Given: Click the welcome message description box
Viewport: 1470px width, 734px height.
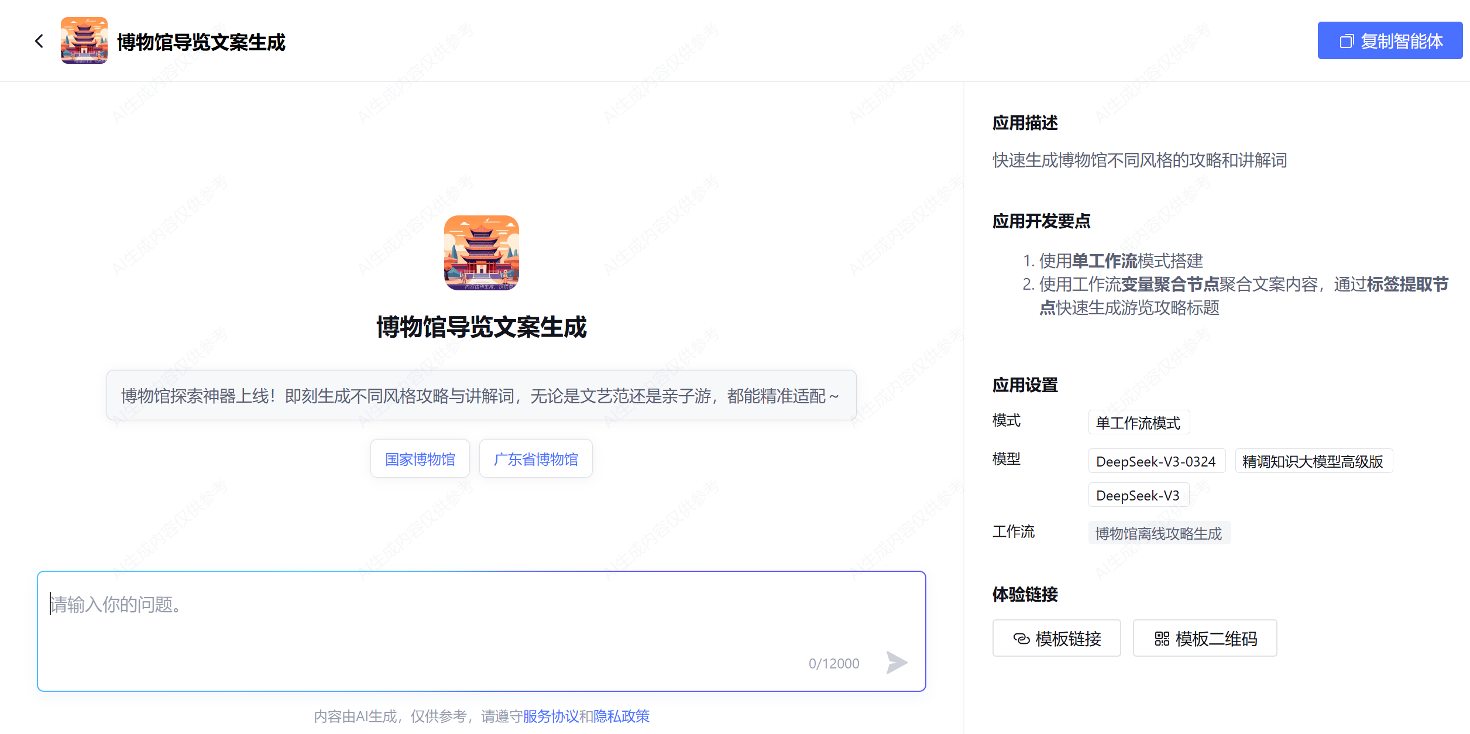Looking at the screenshot, I should pyautogui.click(x=481, y=396).
